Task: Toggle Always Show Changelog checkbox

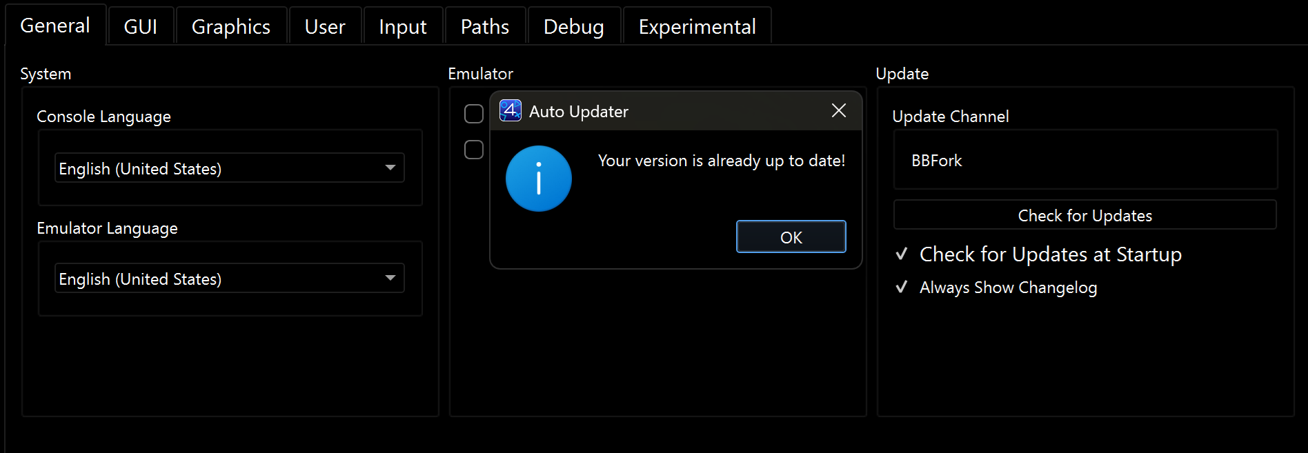Action: 997,288
